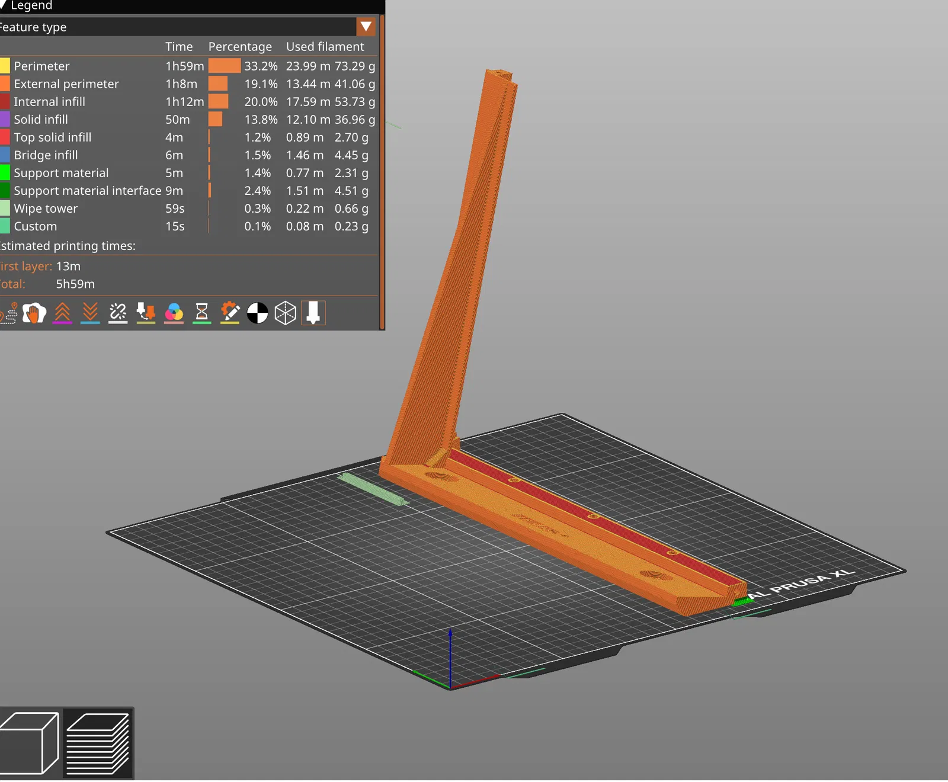Open the Feature type view dropdown
Viewport: 948px width, 782px height.
(366, 27)
